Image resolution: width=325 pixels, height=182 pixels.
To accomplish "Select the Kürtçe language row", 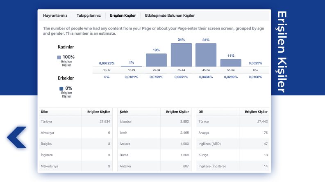I will coord(233,155).
